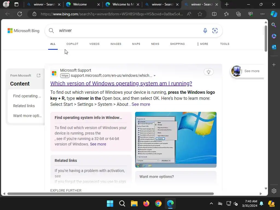Add app to sidebar with plus icon
280x210 pixels.
pos(274,65)
